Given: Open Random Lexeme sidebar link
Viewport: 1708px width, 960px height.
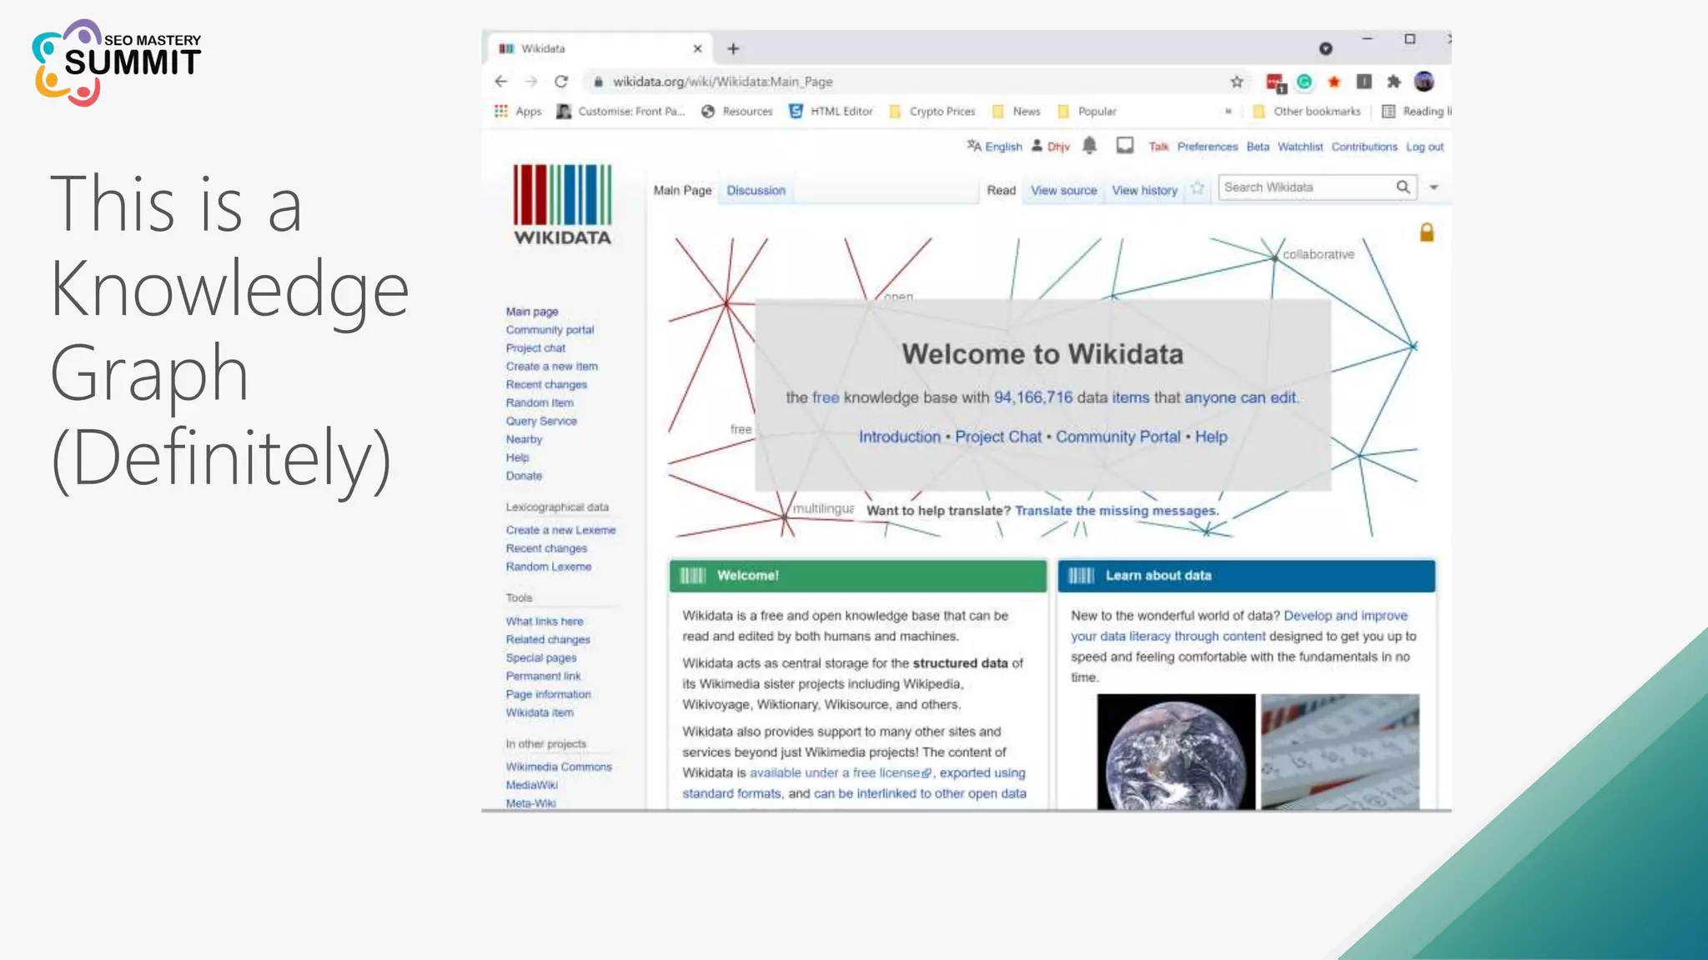Looking at the screenshot, I should pos(548,567).
